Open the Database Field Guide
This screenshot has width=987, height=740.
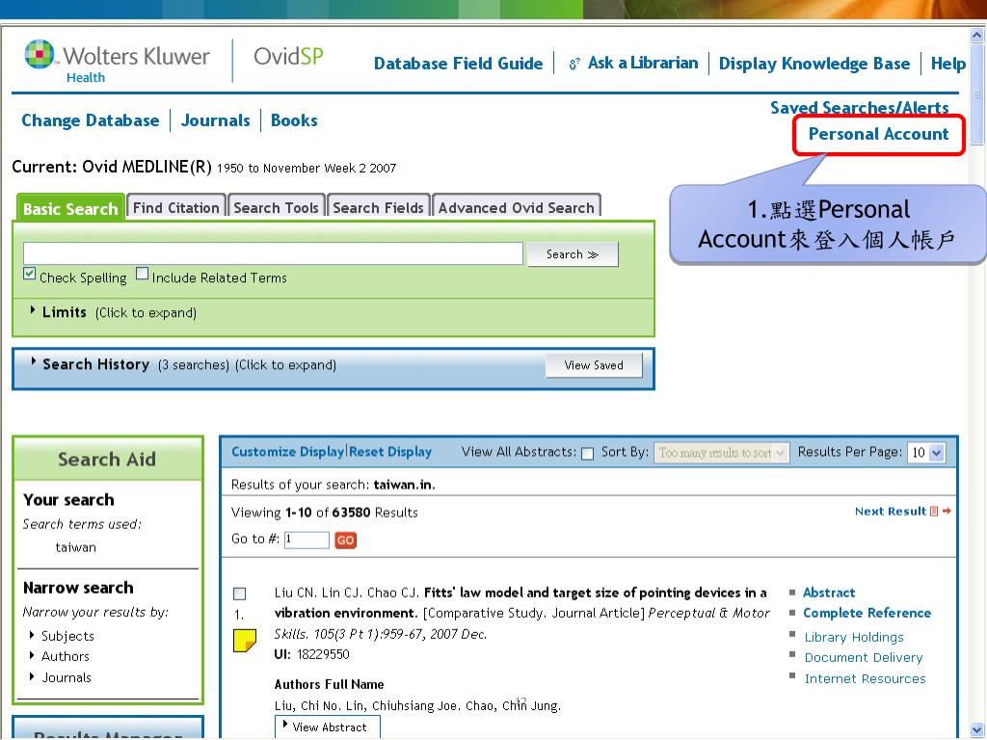458,64
